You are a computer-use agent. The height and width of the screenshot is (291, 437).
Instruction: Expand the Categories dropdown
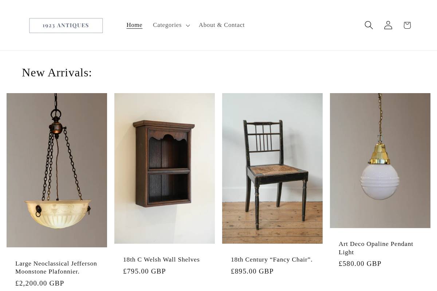tap(167, 25)
